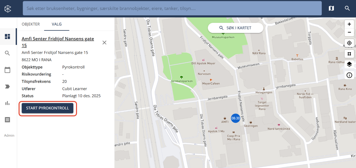Select the VALG tab

57,24
